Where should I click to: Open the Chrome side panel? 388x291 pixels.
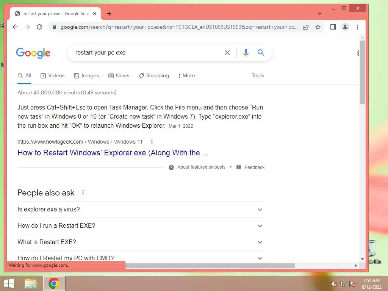[333, 27]
